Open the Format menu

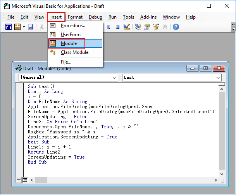(x=75, y=17)
